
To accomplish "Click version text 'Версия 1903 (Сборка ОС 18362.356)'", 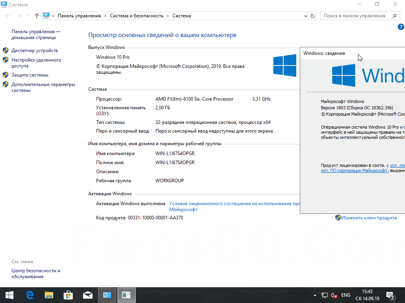I will point(357,108).
